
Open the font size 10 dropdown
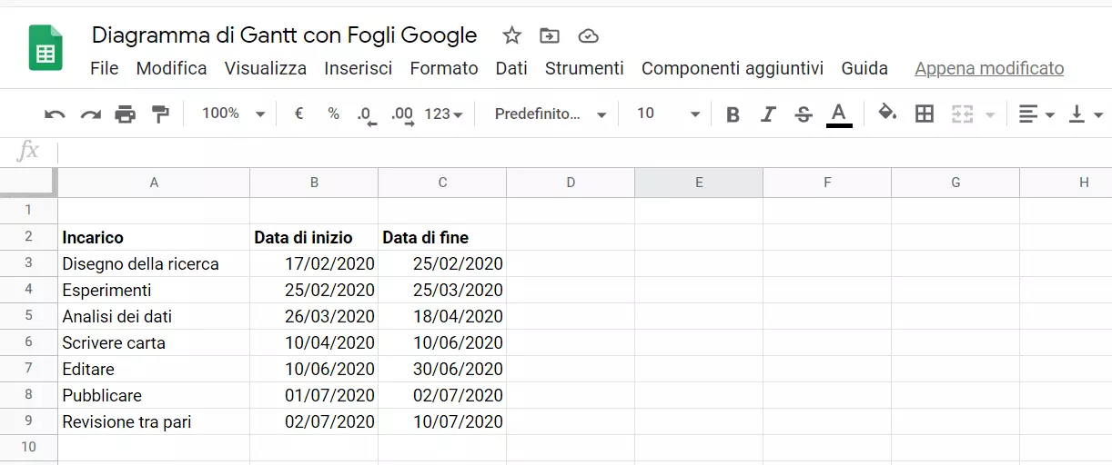pyautogui.click(x=668, y=114)
